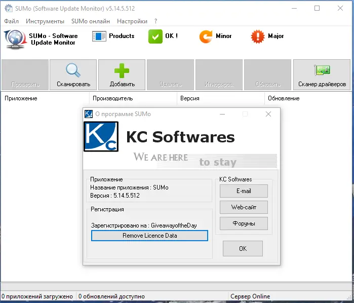Click the Web-сайт button
The height and width of the screenshot is (303, 354).
(x=244, y=207)
